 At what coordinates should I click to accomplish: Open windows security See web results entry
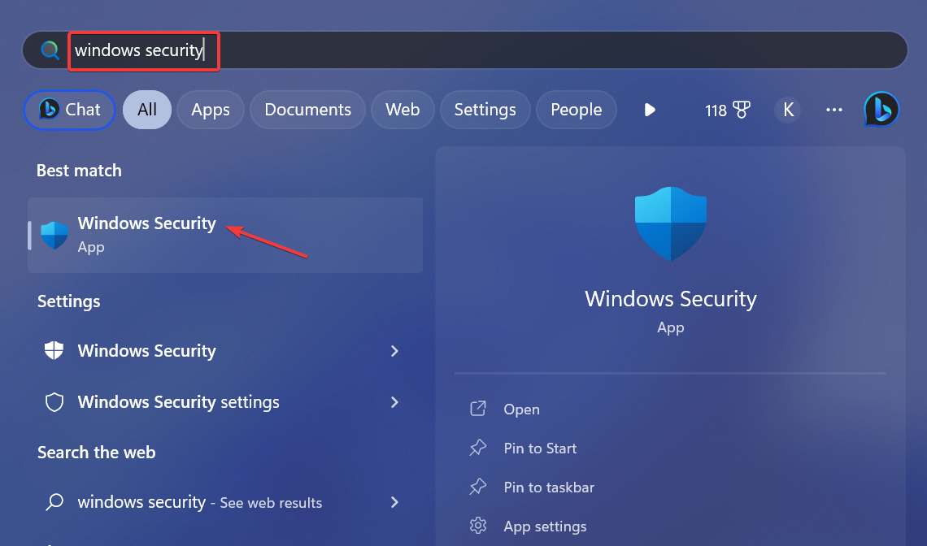click(x=225, y=502)
